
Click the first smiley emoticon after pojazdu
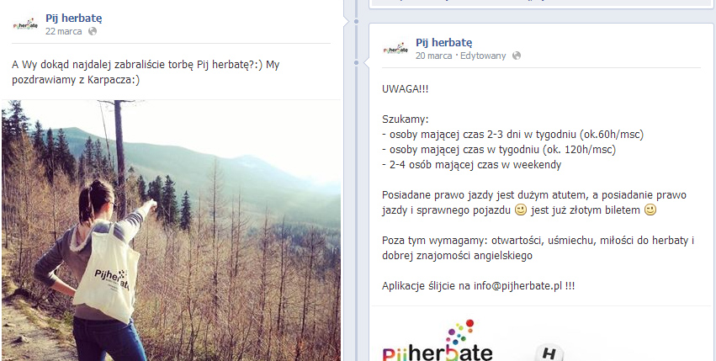click(x=521, y=210)
